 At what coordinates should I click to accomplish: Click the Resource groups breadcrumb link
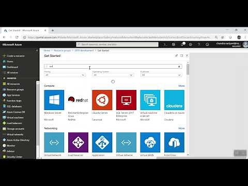(62, 51)
